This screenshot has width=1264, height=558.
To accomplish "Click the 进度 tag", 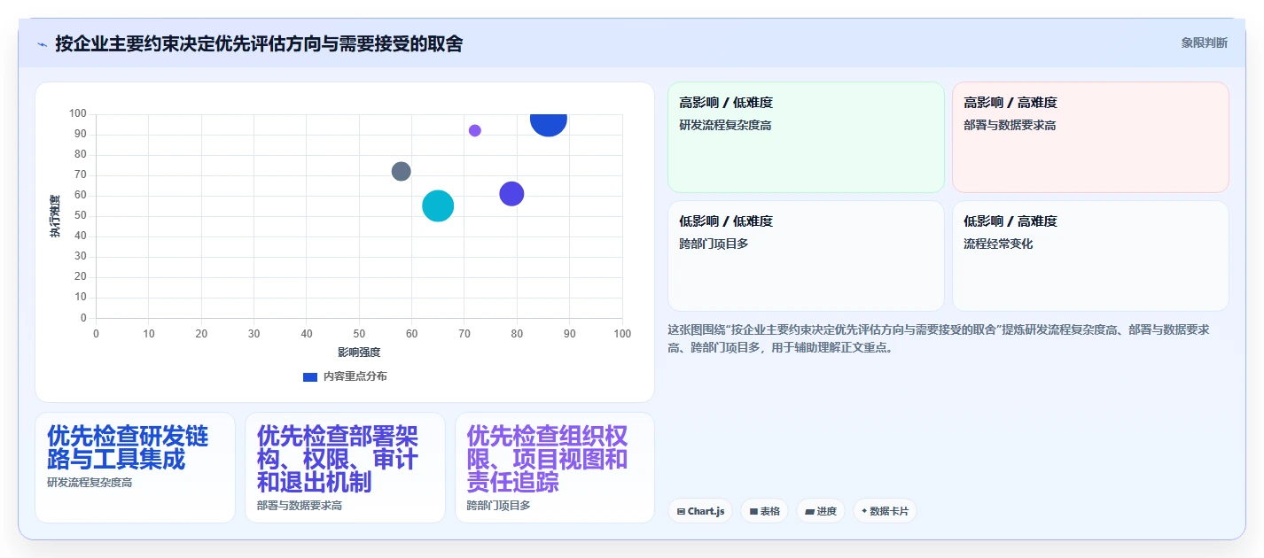I will tap(821, 511).
